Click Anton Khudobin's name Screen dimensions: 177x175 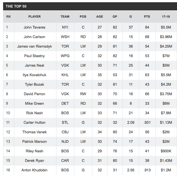[35, 170]
